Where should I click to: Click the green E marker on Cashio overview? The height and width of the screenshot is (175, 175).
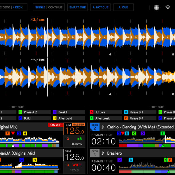(x=163, y=133)
